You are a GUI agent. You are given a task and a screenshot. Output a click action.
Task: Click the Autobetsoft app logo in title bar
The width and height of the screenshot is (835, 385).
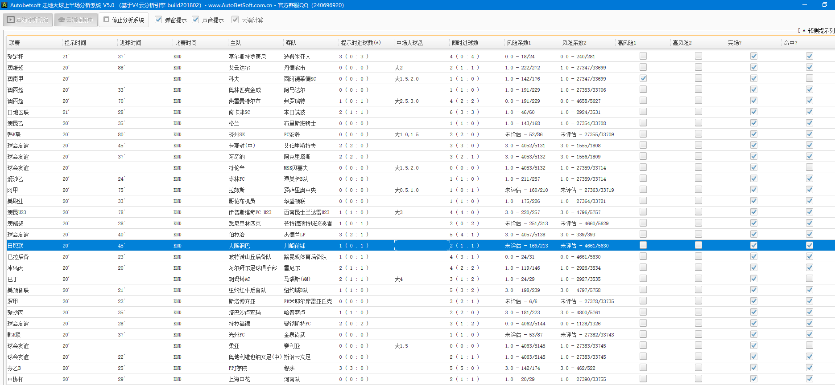tap(4, 5)
